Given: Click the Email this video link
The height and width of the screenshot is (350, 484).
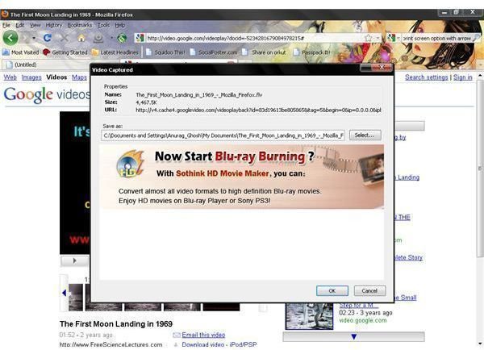Looking at the screenshot, I should click(203, 335).
